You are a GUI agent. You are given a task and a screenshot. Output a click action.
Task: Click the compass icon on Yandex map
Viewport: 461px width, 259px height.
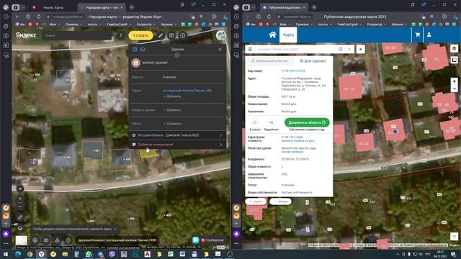click(20, 188)
